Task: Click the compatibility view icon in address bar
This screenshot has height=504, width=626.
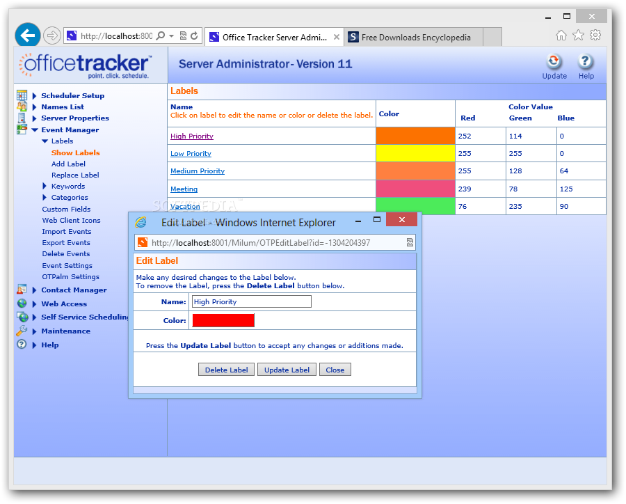Action: [x=183, y=36]
